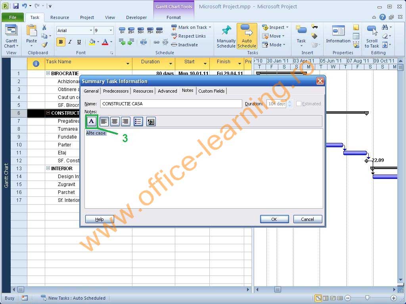The width and height of the screenshot is (406, 304).
Task: Open the Font formatting button in Notes toolbar
Action: coord(92,121)
